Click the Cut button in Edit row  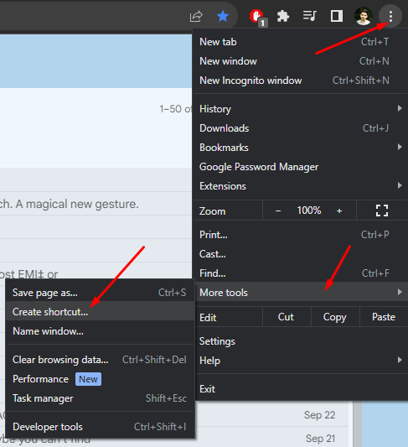coord(286,317)
